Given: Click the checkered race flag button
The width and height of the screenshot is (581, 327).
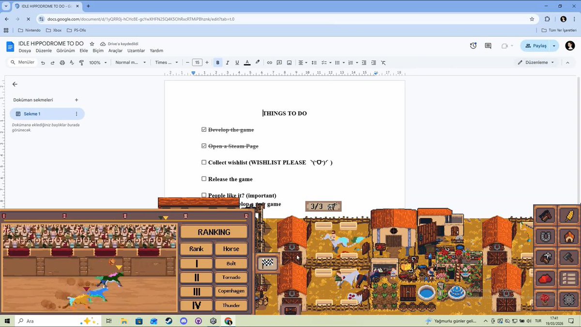Looking at the screenshot, I should [x=268, y=263].
